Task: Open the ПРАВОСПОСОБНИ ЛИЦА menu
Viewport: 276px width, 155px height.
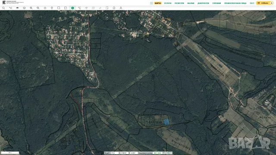Action: coord(235,3)
